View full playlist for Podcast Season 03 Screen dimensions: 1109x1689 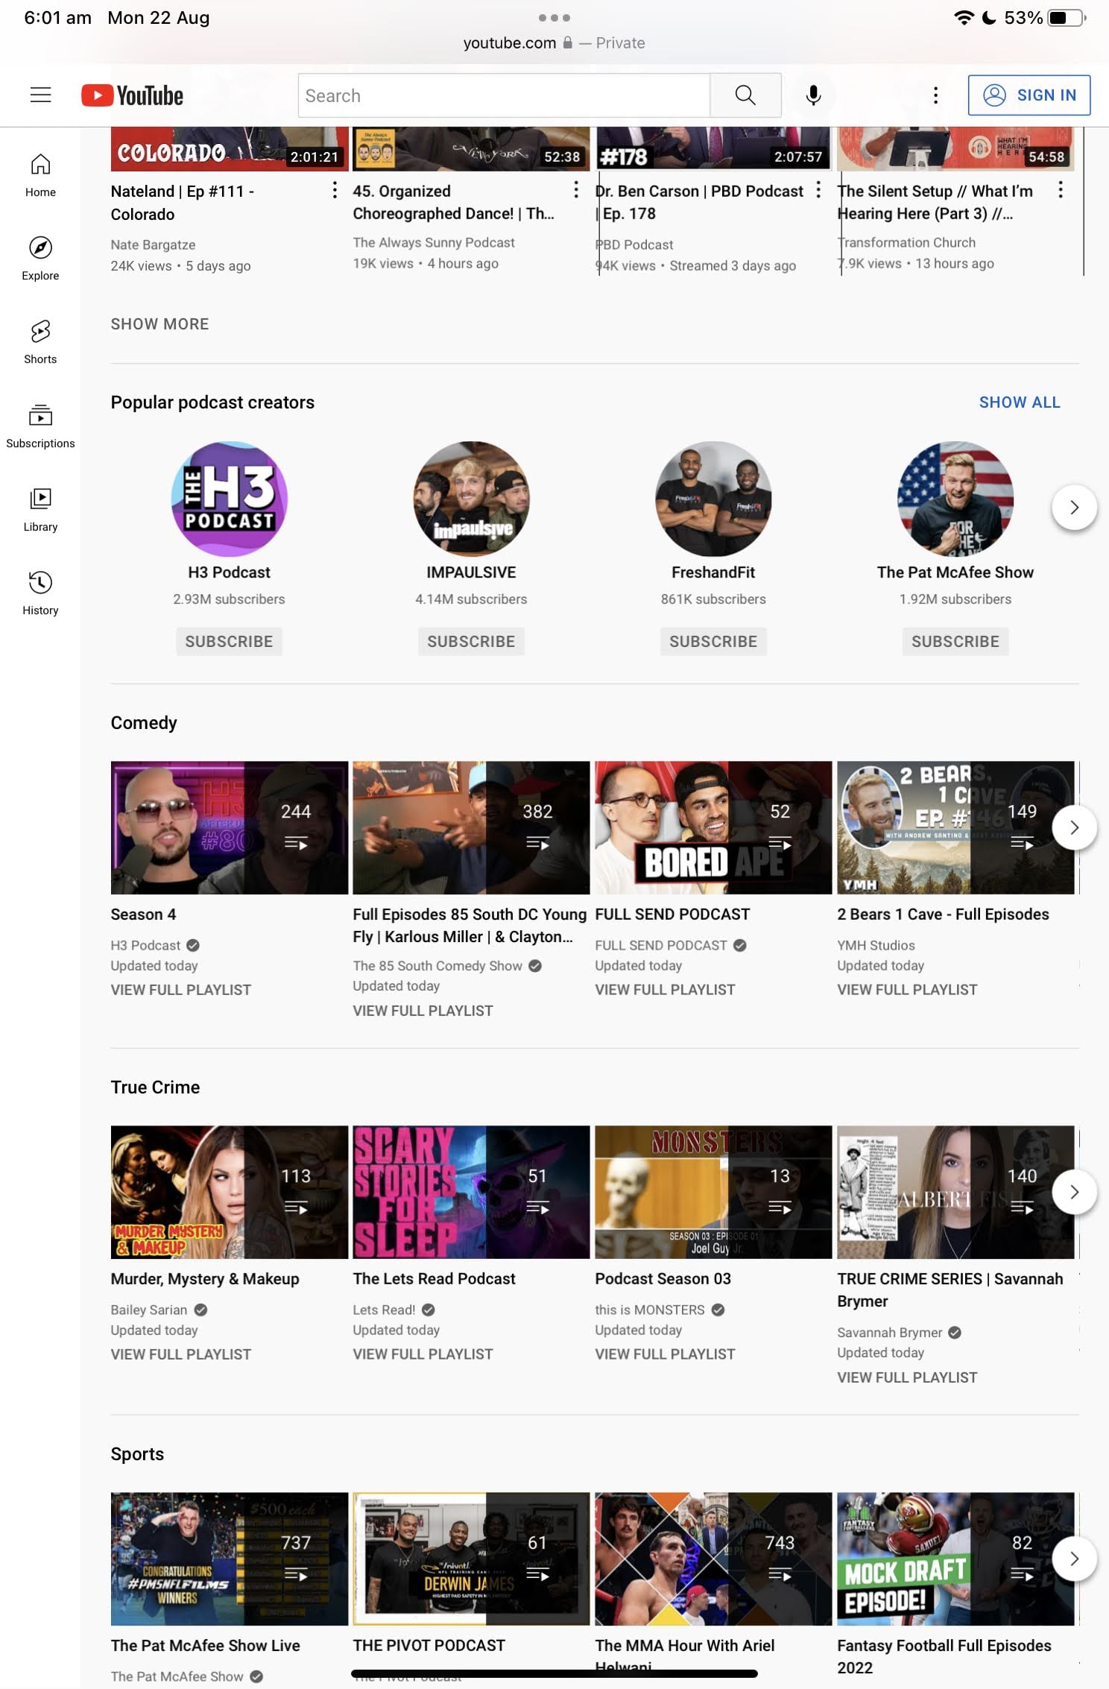665,1354
